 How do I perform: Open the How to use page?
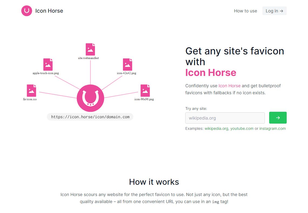coord(245,11)
